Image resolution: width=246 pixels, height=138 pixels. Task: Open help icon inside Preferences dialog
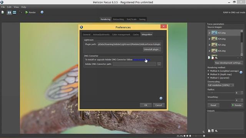coord(161,98)
